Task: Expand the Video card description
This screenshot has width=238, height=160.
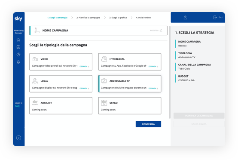Action: coord(84,66)
